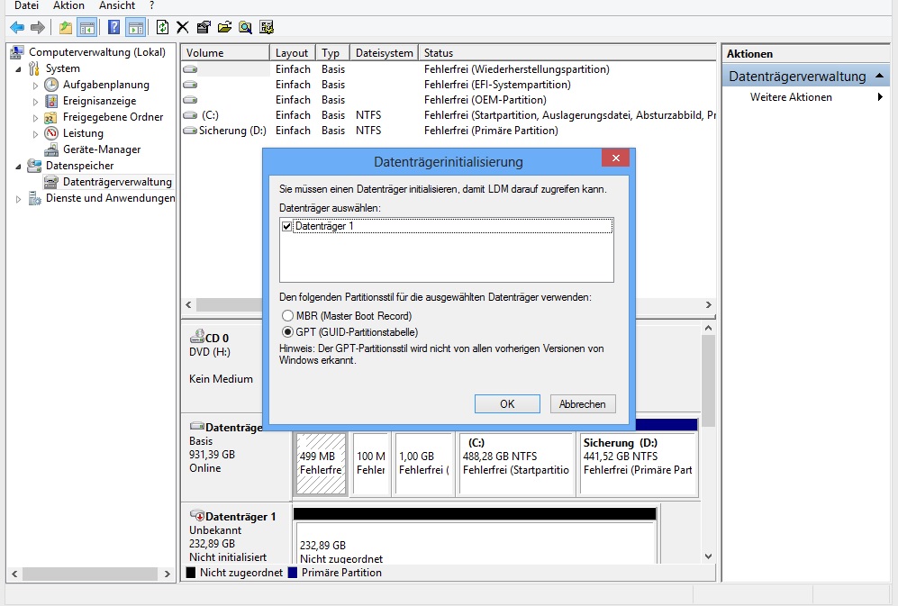The image size is (898, 606).
Task: Click the Freigegebene Ordner icon
Action: [x=51, y=117]
